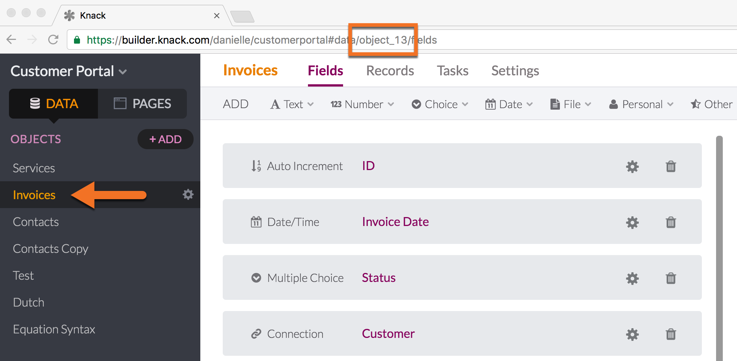Open settings gear for Customer connection field
737x361 pixels.
pyautogui.click(x=632, y=334)
